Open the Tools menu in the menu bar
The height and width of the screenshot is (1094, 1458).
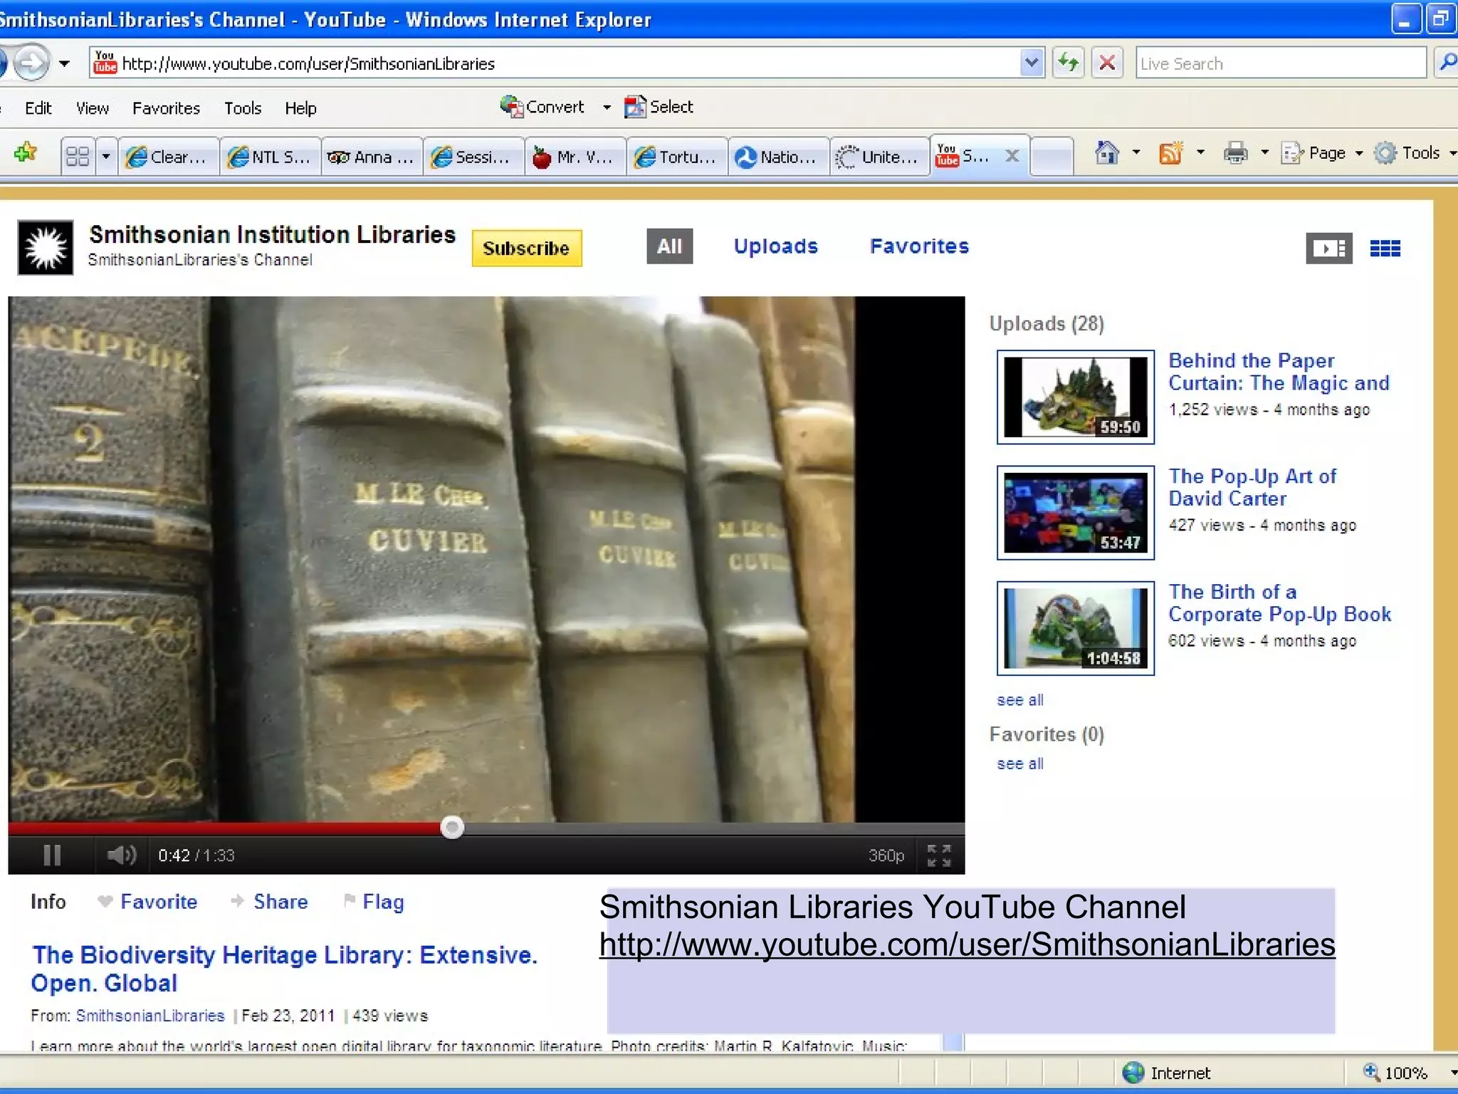[243, 108]
